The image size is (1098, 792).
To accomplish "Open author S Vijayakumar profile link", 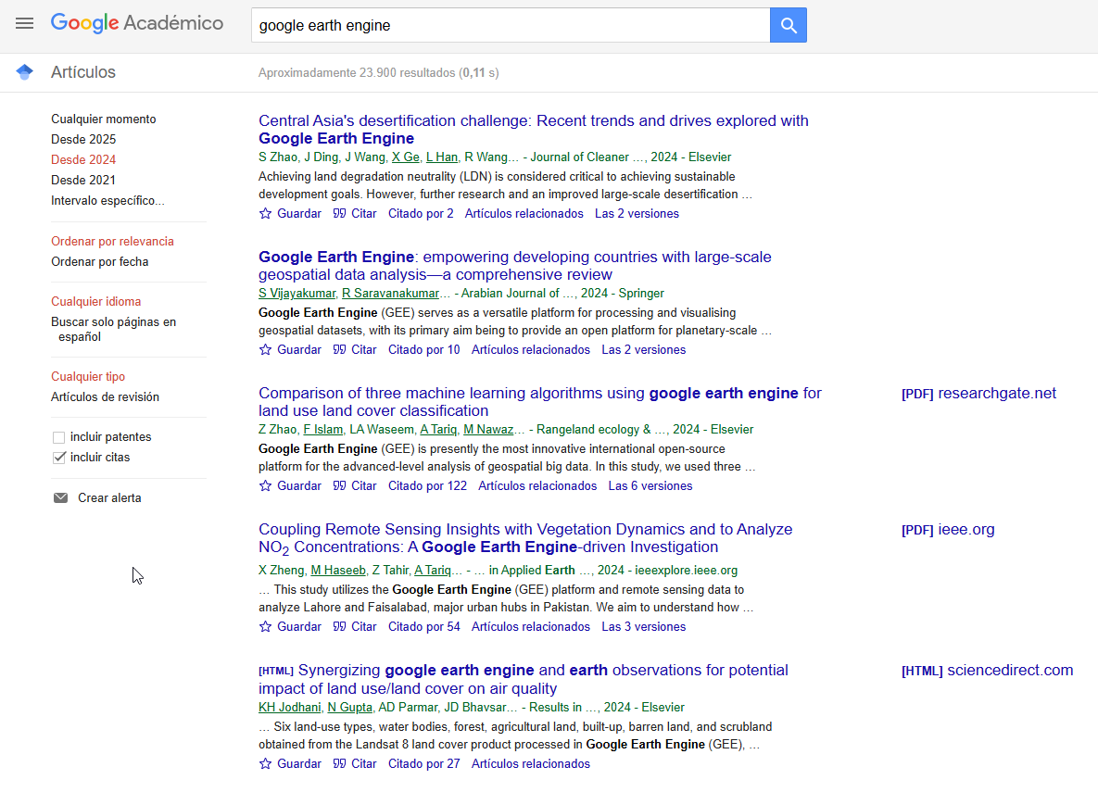I will (297, 294).
